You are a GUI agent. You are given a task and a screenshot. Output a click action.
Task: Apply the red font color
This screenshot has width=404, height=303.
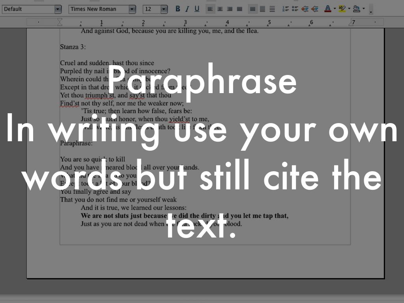[327, 9]
